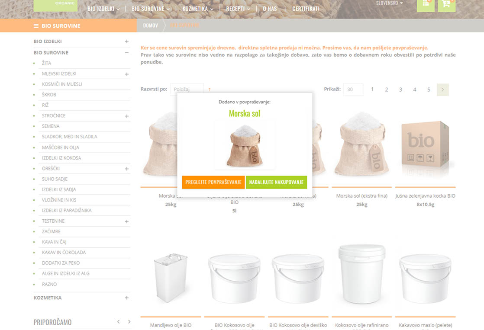Toggle the sort direction arrow
The image size is (484, 330).
pyautogui.click(x=210, y=90)
